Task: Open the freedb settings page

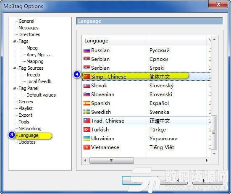Action: [x=33, y=75]
